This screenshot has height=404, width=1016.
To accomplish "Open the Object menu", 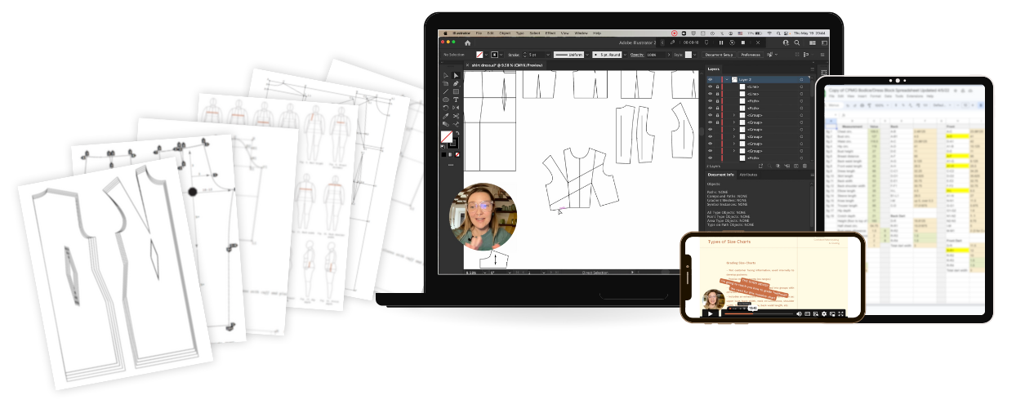I will pos(505,33).
